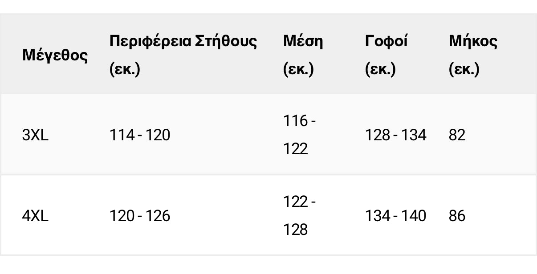537x274 pixels.
Task: Click the (εκ.) unit under Μήκος
Action: pos(464,70)
